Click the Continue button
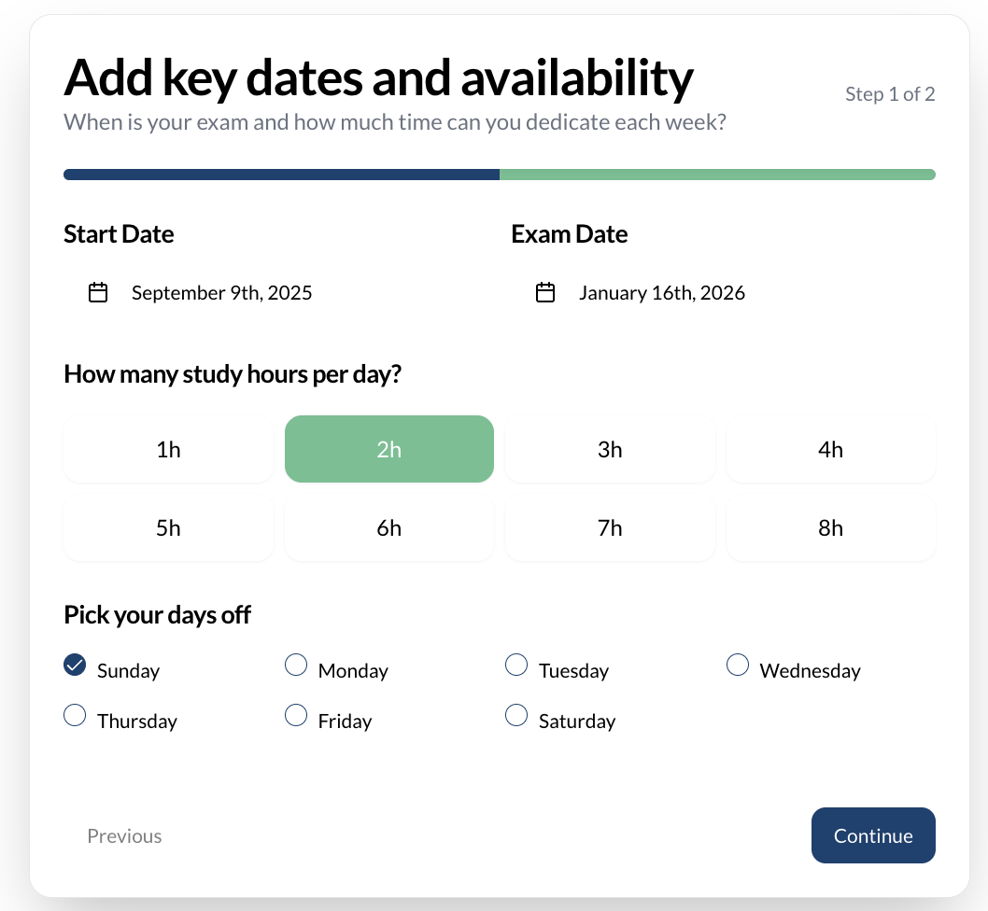The width and height of the screenshot is (988, 911). 872,835
